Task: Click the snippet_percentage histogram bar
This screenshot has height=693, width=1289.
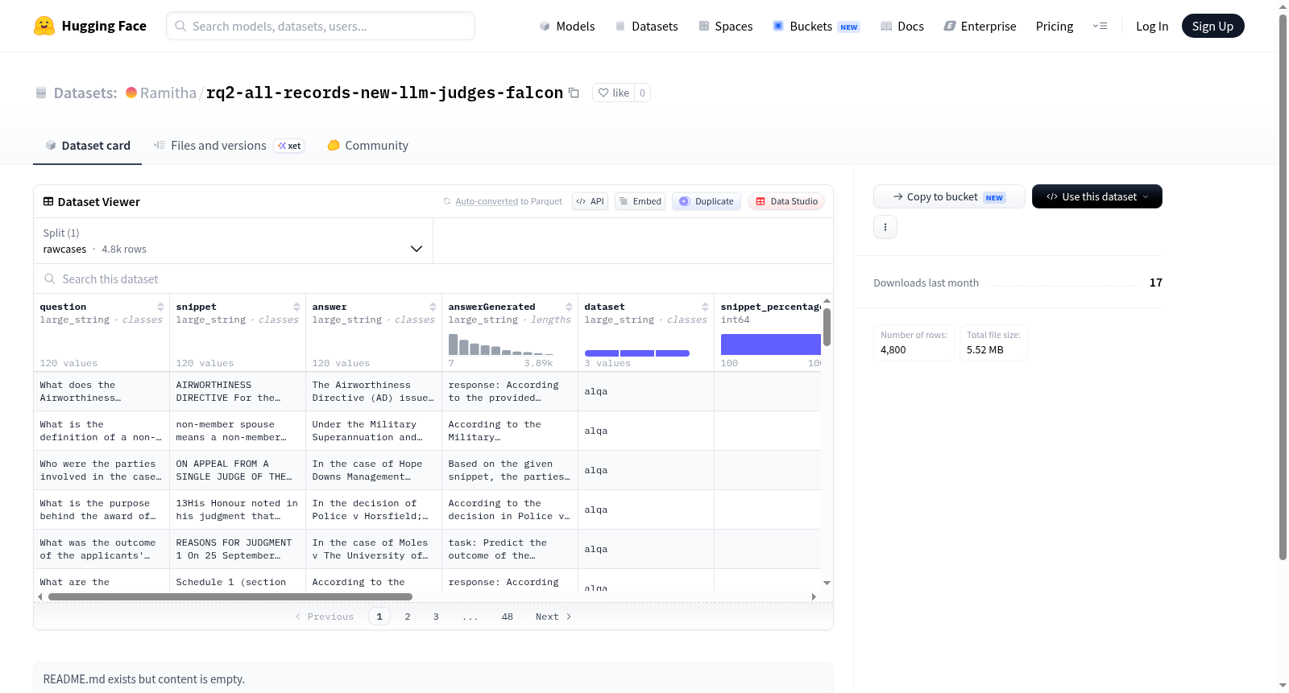Action: 771,344
